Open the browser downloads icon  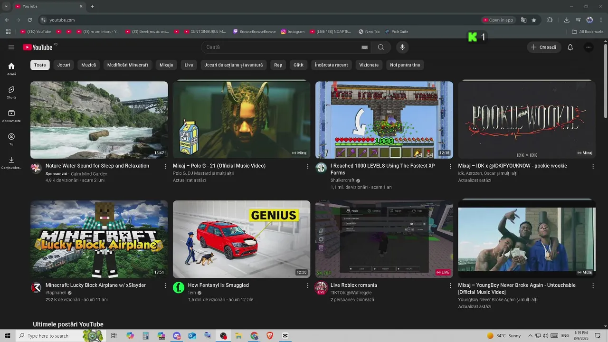[567, 20]
